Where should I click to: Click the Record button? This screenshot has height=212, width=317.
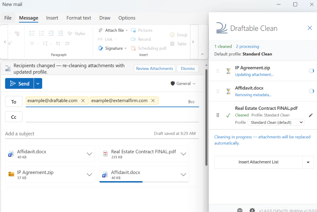coord(141,39)
